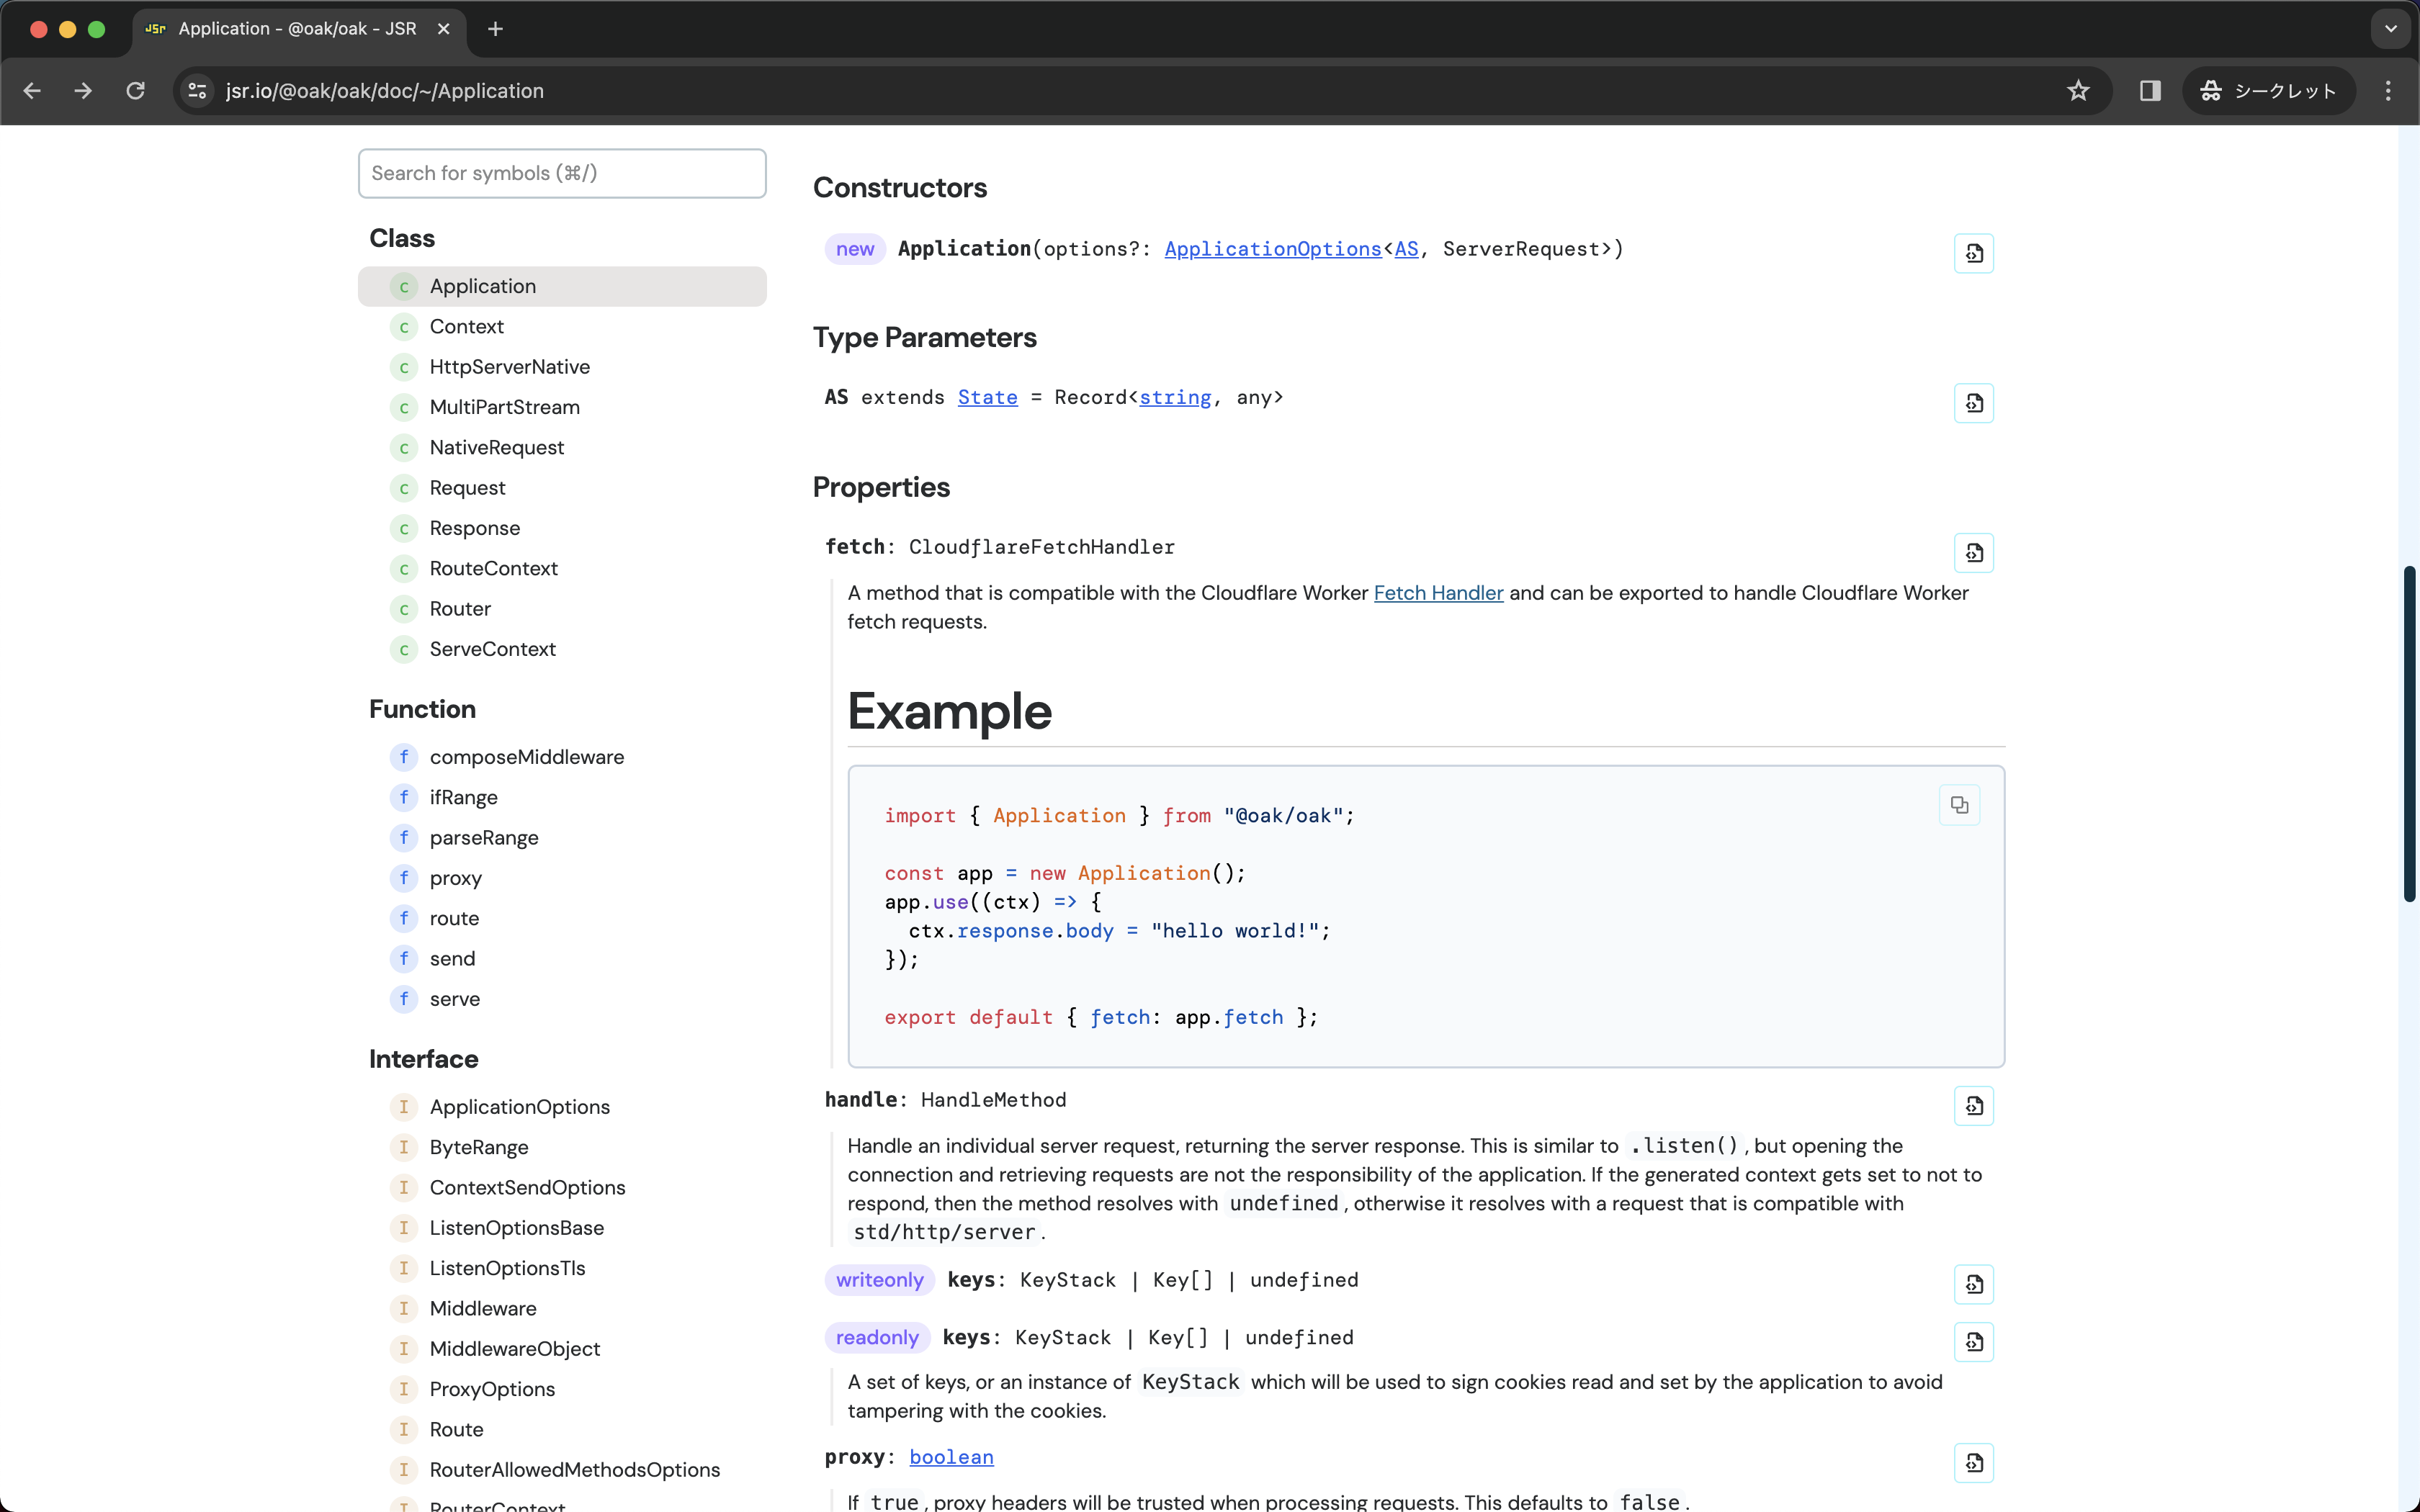Open the tab search chevron
2420x1512 pixels.
[x=2390, y=28]
